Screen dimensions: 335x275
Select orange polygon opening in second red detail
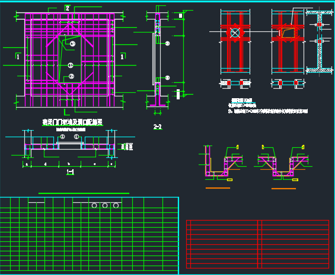click(x=288, y=33)
